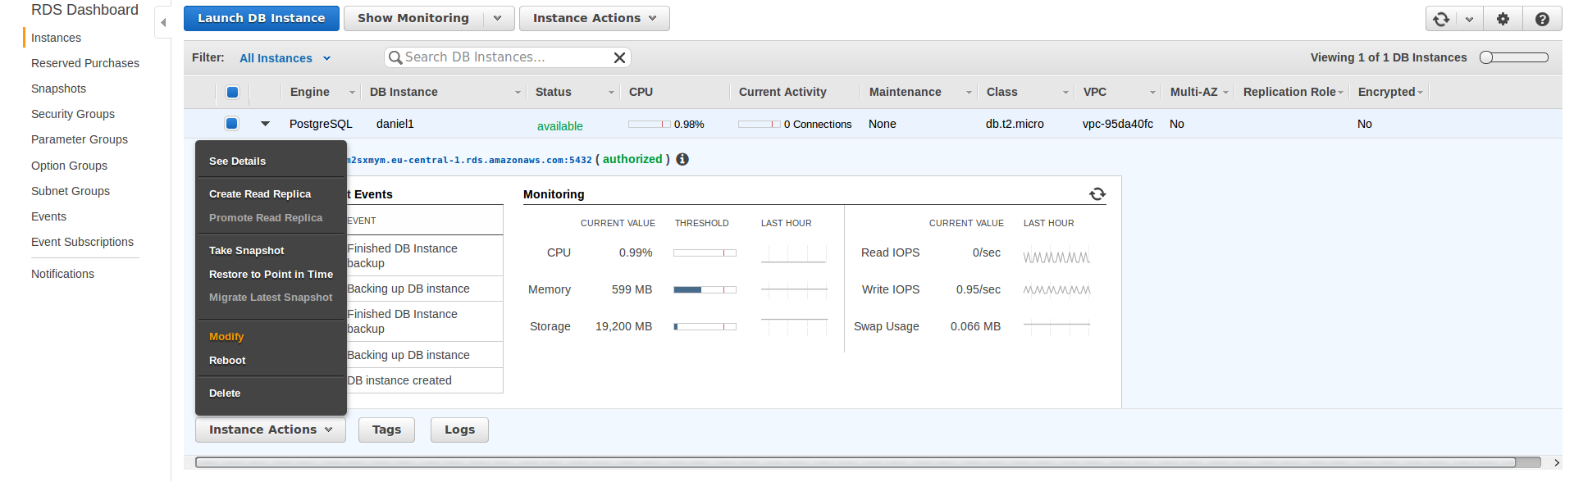Click the Read IOPS last hour sparkline
Image resolution: width=1574 pixels, height=482 pixels.
tap(1056, 257)
